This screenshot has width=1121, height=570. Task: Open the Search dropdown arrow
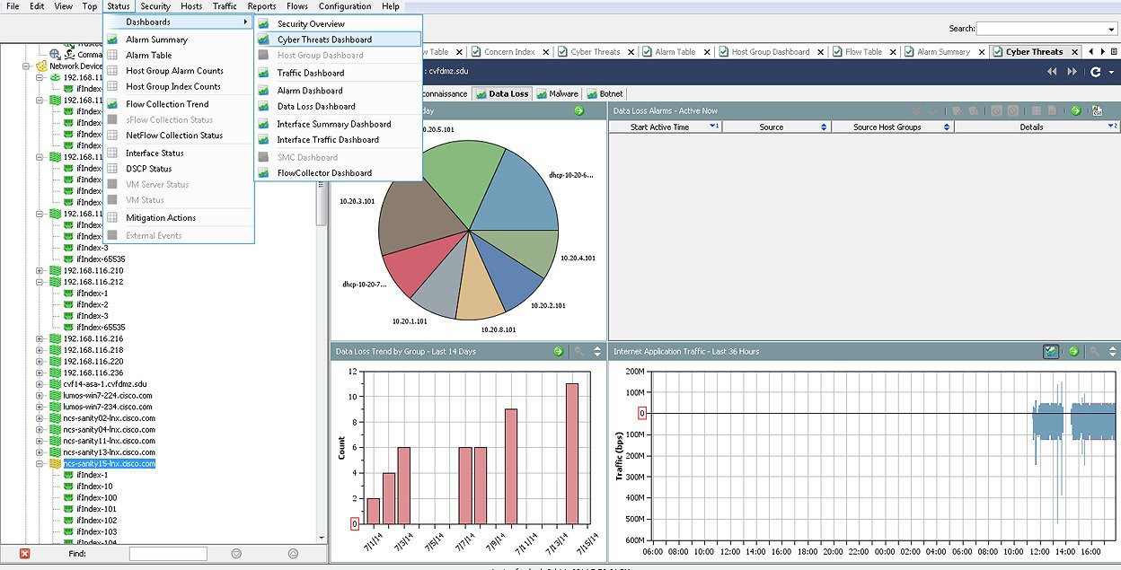1113,29
